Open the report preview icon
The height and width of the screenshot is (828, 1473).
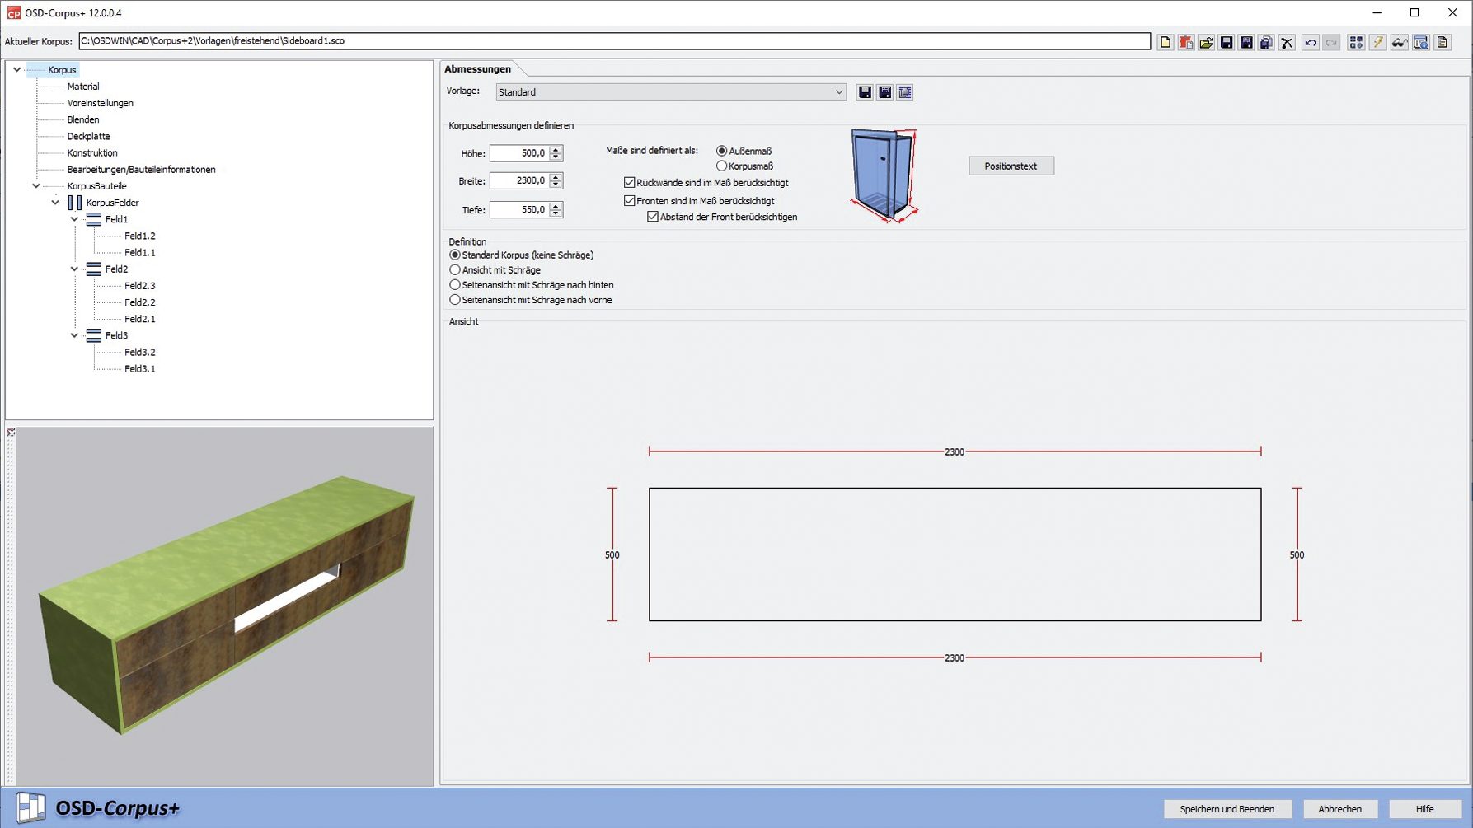click(1422, 42)
